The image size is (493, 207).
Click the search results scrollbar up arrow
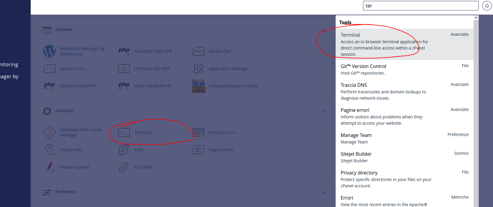(x=476, y=18)
